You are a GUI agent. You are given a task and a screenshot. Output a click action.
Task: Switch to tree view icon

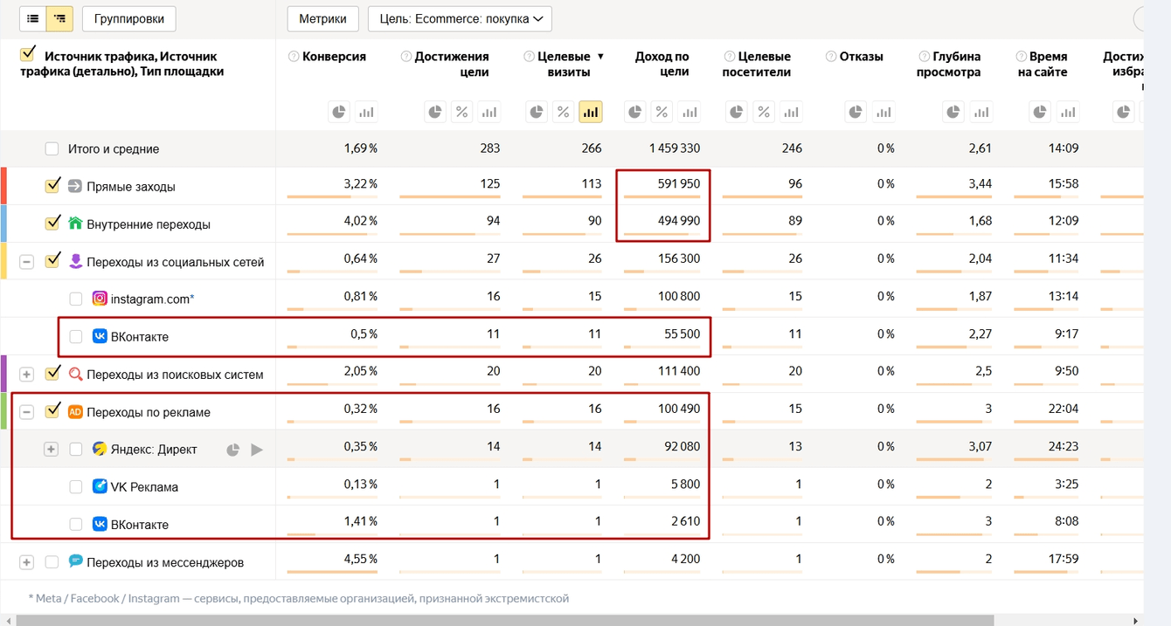point(59,18)
